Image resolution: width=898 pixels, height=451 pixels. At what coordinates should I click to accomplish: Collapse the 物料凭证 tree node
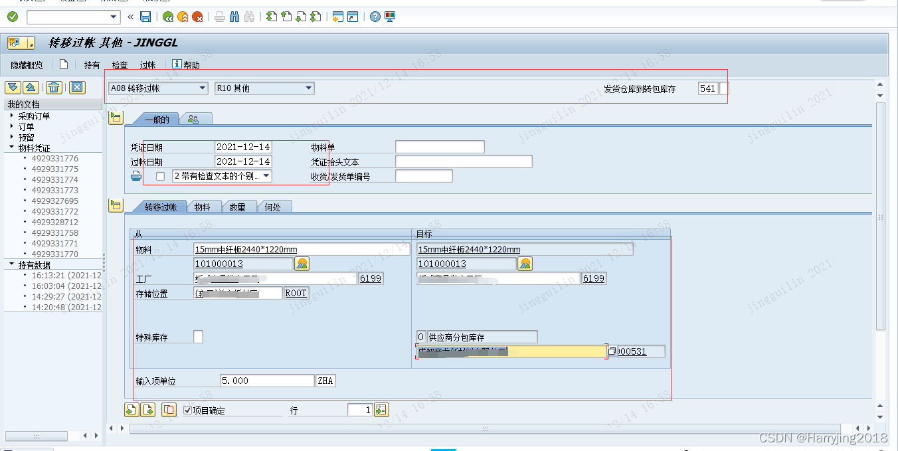click(x=12, y=147)
